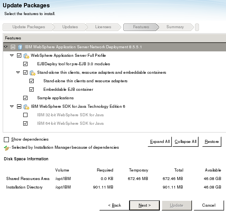Click the 901.11 MB Required value
Screen dimensions: 226x214
coord(103,187)
